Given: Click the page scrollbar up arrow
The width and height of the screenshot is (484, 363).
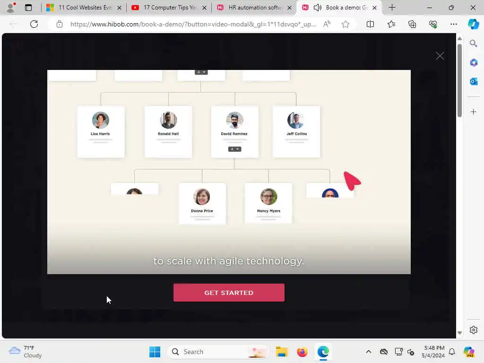Looking at the screenshot, I should click(x=459, y=39).
